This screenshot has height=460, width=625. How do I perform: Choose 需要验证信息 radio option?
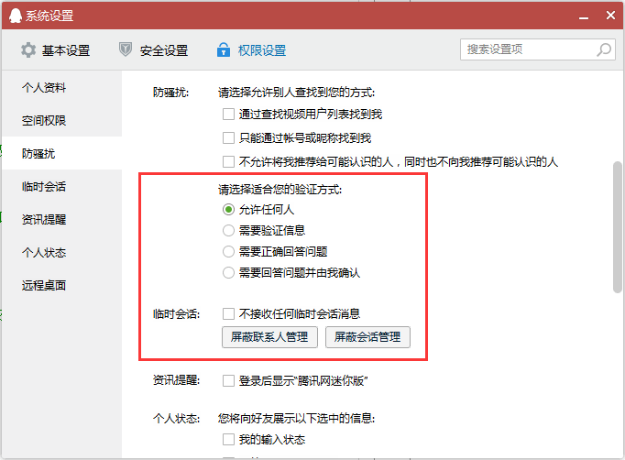(x=228, y=230)
